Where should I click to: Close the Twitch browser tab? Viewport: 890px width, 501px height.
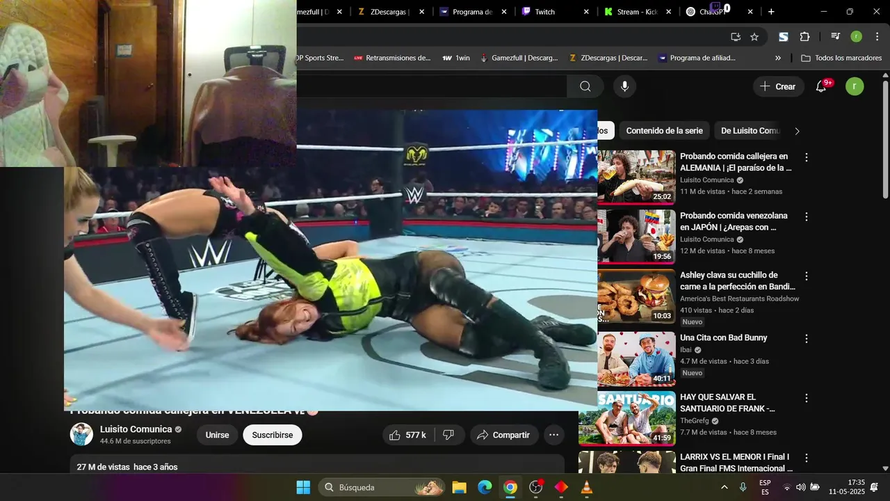586,12
